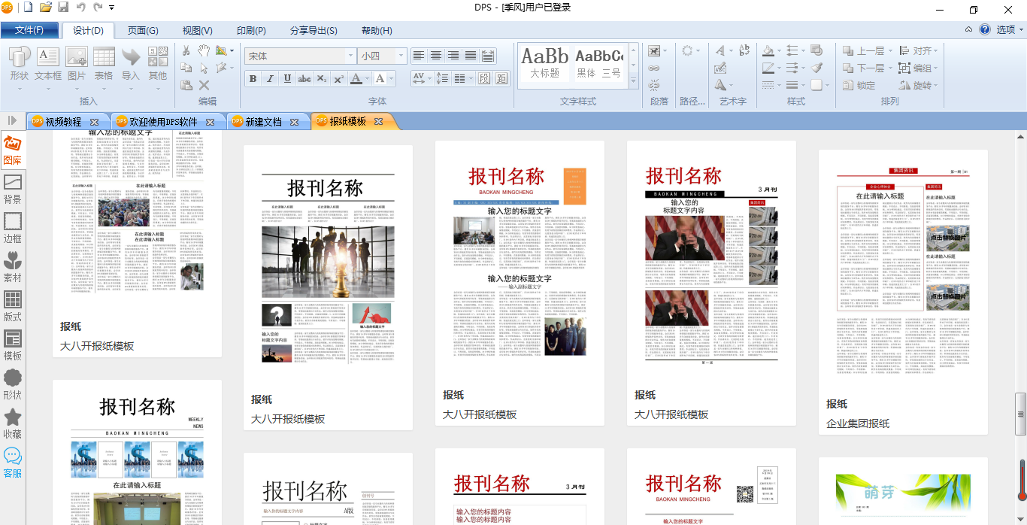1027x525 pixels.
Task: Toggle underline formatting button
Action: point(287,79)
